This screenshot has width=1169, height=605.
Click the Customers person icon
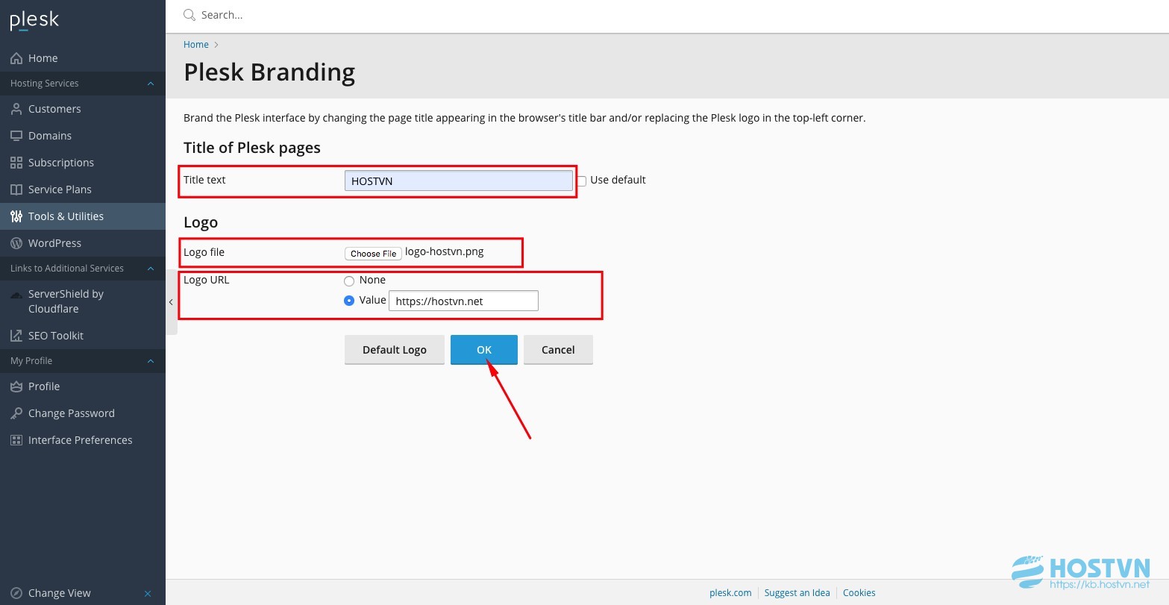pos(16,109)
